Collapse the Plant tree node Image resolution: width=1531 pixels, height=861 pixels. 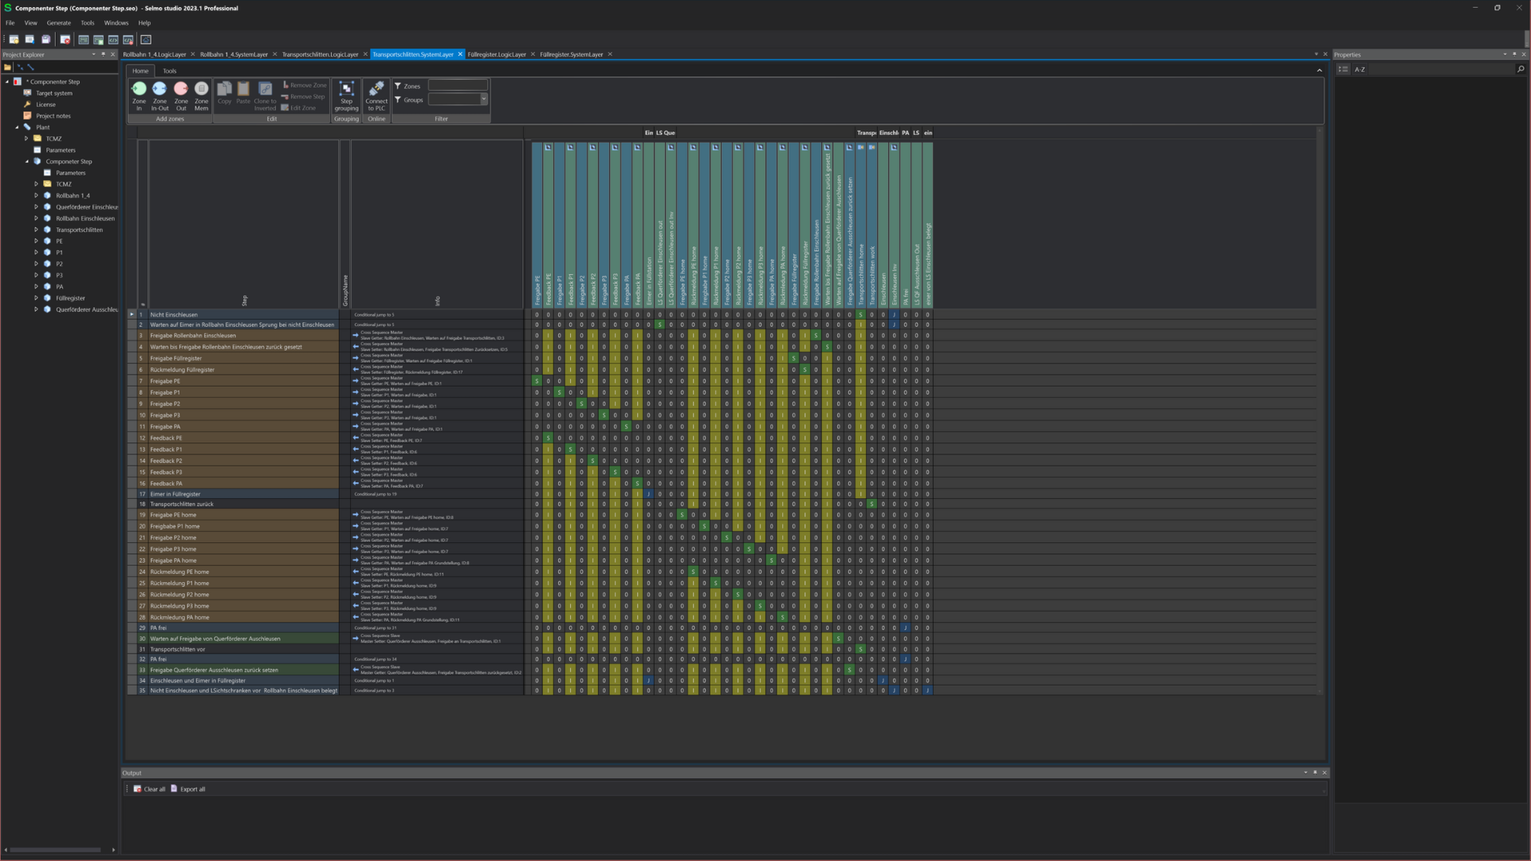17,127
